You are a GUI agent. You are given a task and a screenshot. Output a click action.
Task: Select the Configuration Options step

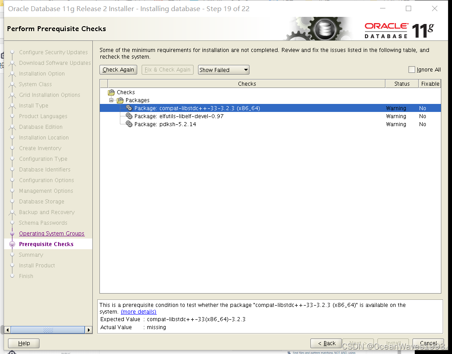click(47, 180)
